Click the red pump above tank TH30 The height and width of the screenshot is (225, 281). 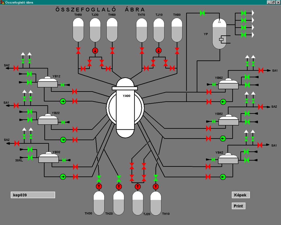pos(99,187)
